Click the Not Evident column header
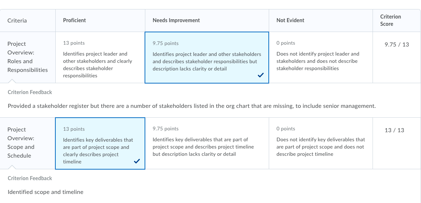 click(x=290, y=20)
